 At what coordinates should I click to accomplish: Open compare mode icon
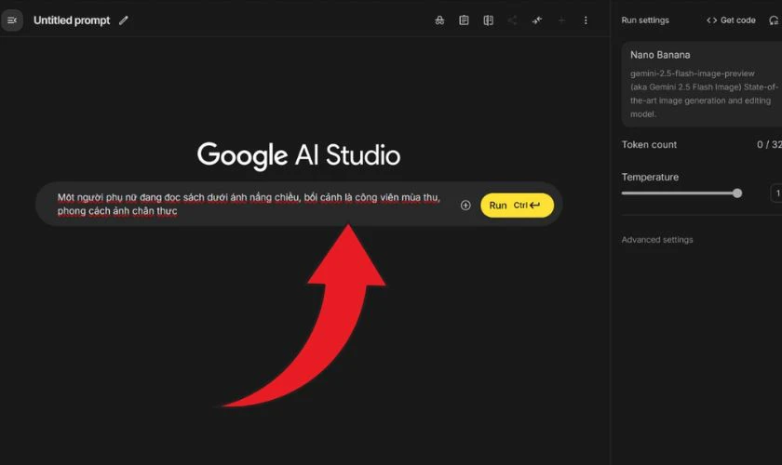pyautogui.click(x=488, y=20)
